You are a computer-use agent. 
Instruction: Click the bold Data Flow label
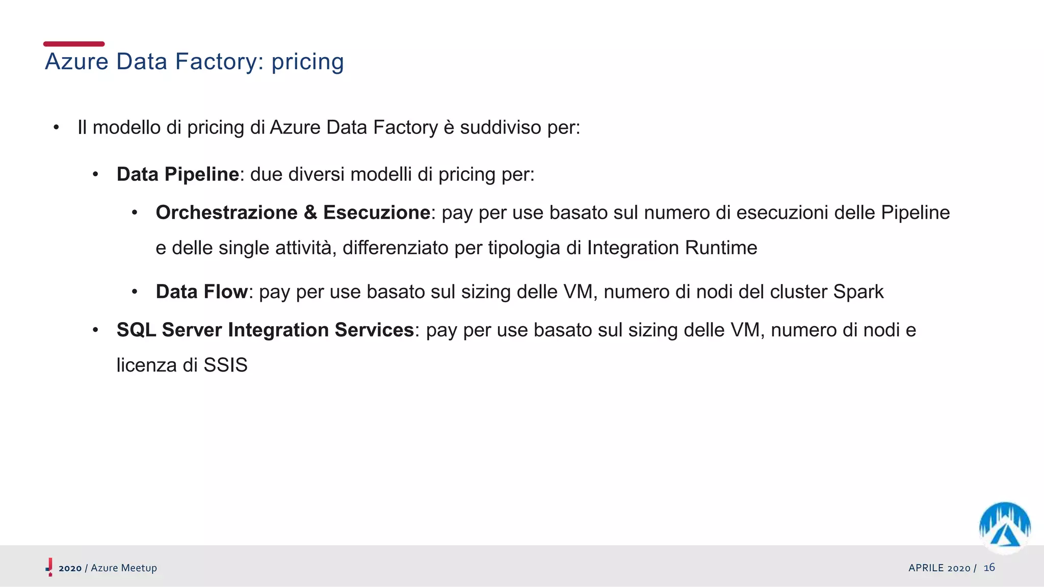202,291
